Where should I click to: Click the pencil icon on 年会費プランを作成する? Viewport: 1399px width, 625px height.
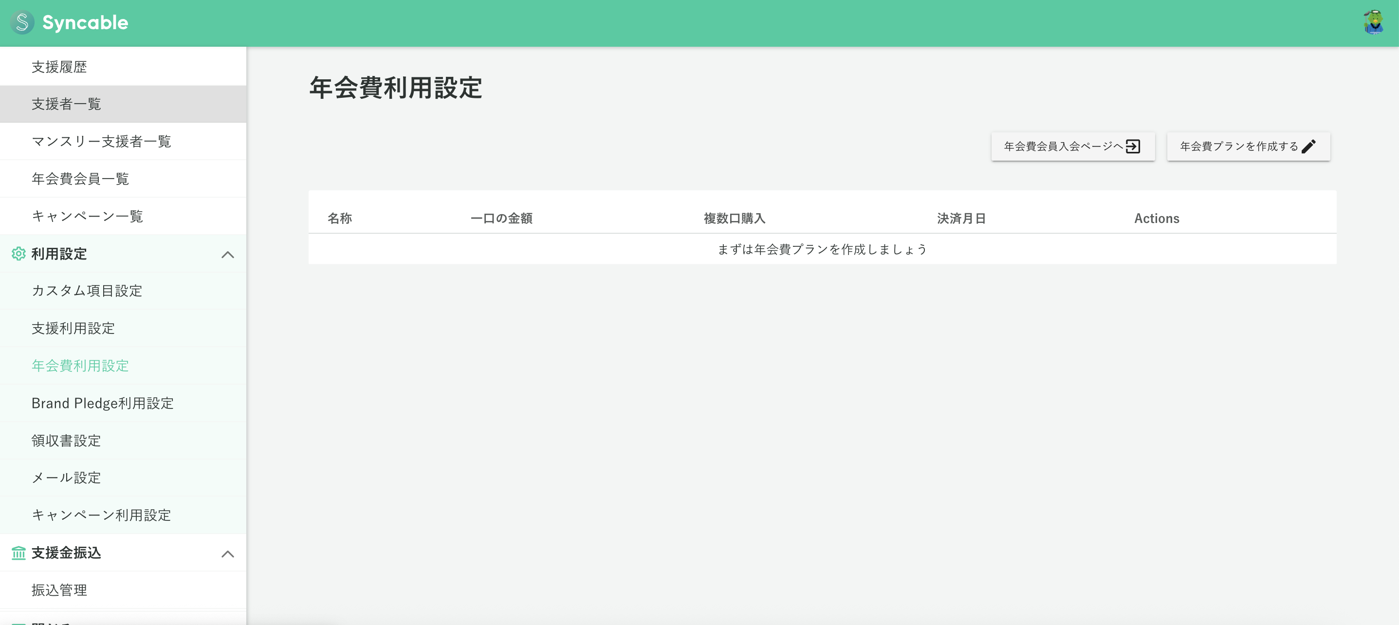1310,146
